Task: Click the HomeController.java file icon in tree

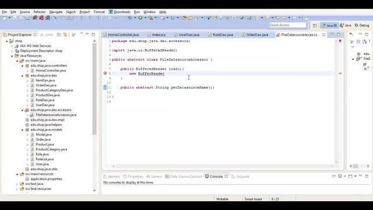Action: click(x=33, y=71)
